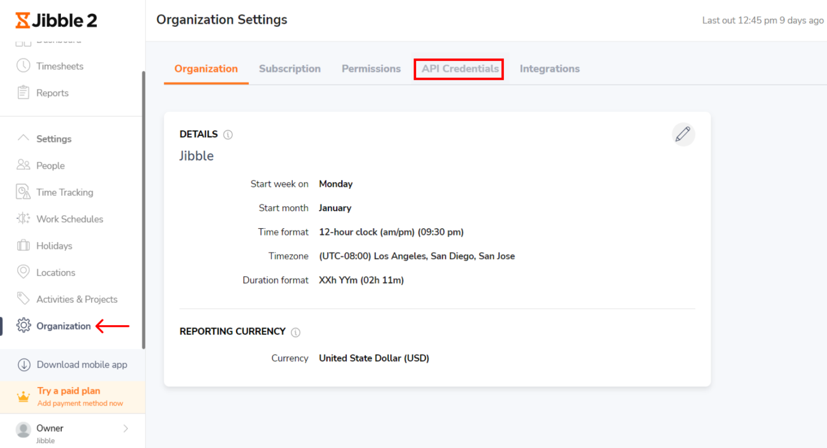827x448 pixels.
Task: Click the Jibble 2 logo
Action: click(x=56, y=20)
